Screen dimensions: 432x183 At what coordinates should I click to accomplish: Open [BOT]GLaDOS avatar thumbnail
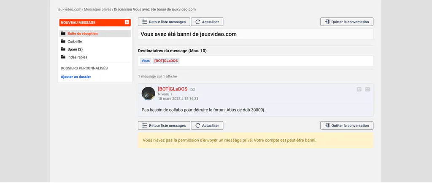pos(148,93)
